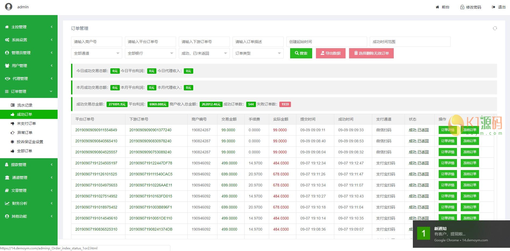Click the logout icon beside 退出
The height and width of the screenshot is (251, 510).
tap(493, 7)
